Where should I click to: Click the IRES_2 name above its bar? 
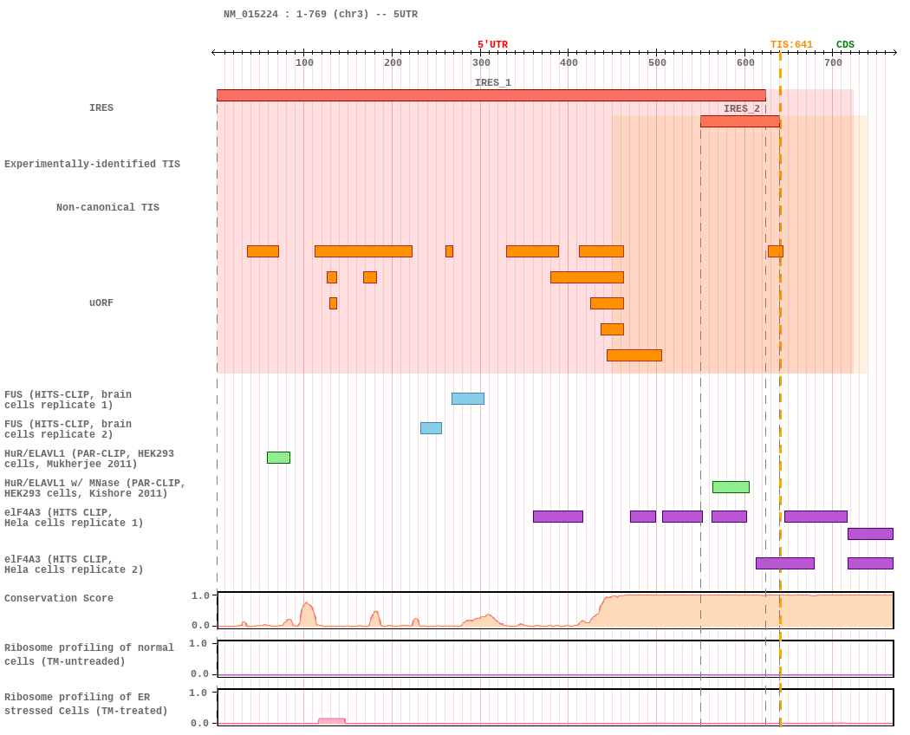coord(741,108)
